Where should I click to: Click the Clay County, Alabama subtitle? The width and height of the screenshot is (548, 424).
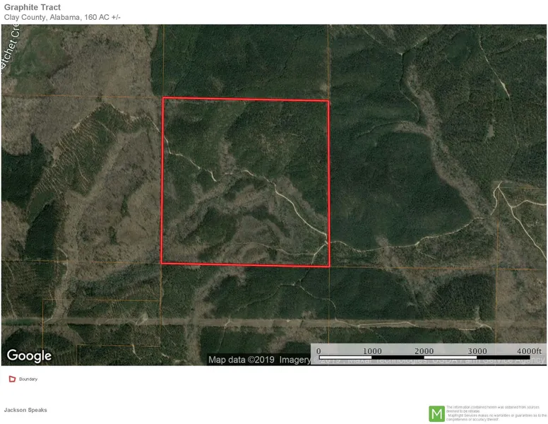click(x=62, y=17)
